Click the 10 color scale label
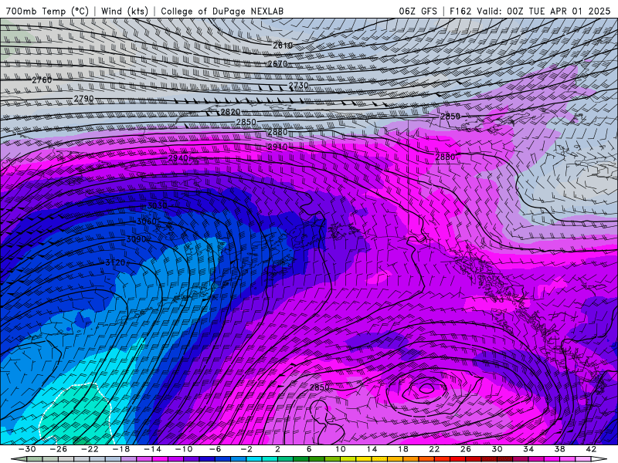This screenshot has height=463, width=618. click(341, 449)
